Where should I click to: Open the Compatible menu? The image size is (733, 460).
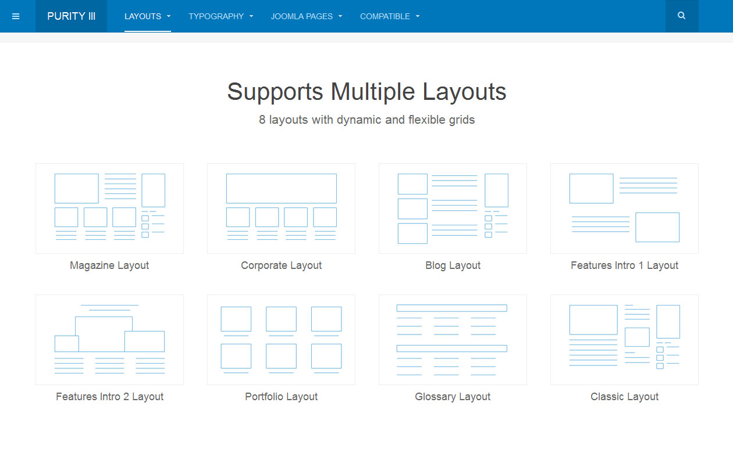(x=389, y=16)
